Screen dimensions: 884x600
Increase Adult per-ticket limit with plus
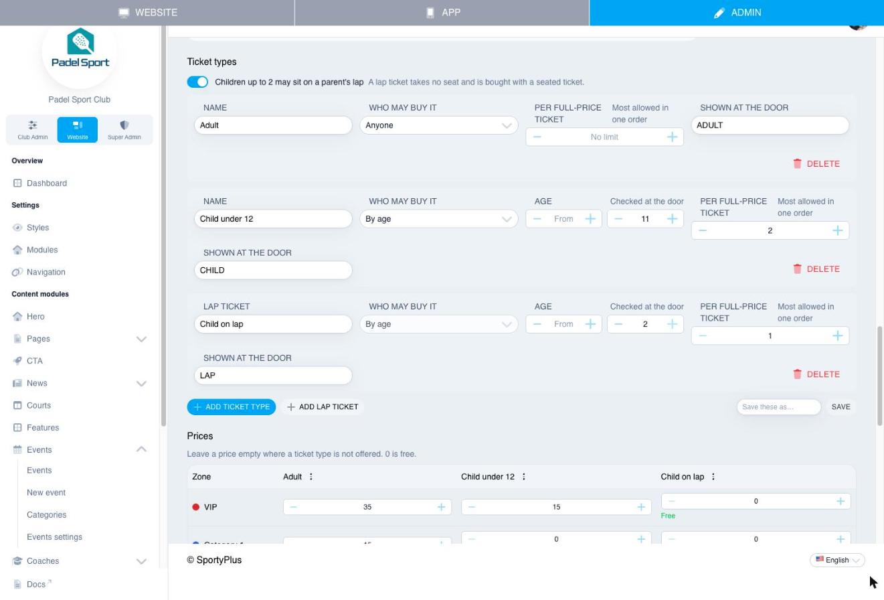tap(672, 137)
